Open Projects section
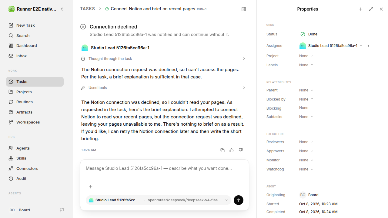Viewport: 388px width, 218px height. [35, 92]
